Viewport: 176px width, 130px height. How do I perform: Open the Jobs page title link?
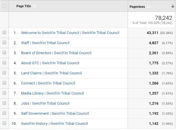(45, 103)
